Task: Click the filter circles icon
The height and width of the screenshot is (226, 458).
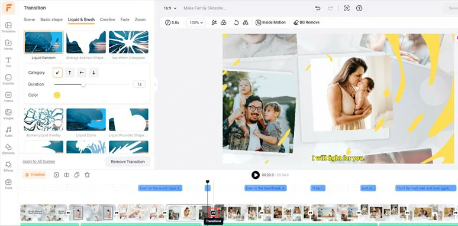Action: pos(224,22)
